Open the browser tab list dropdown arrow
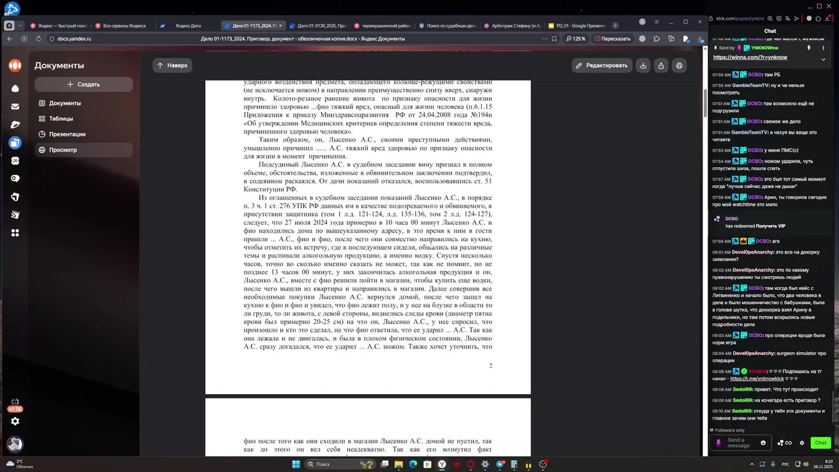The width and height of the screenshot is (839, 472). click(x=20, y=26)
